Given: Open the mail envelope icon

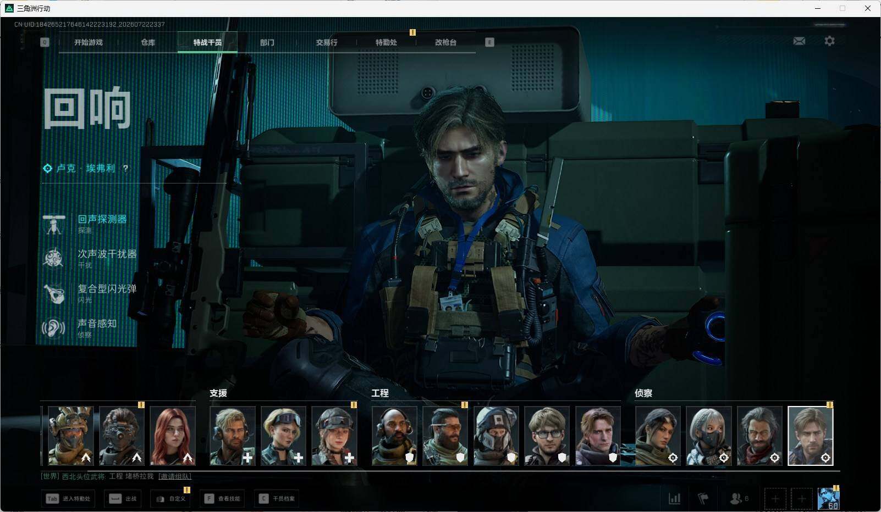Looking at the screenshot, I should tap(799, 41).
